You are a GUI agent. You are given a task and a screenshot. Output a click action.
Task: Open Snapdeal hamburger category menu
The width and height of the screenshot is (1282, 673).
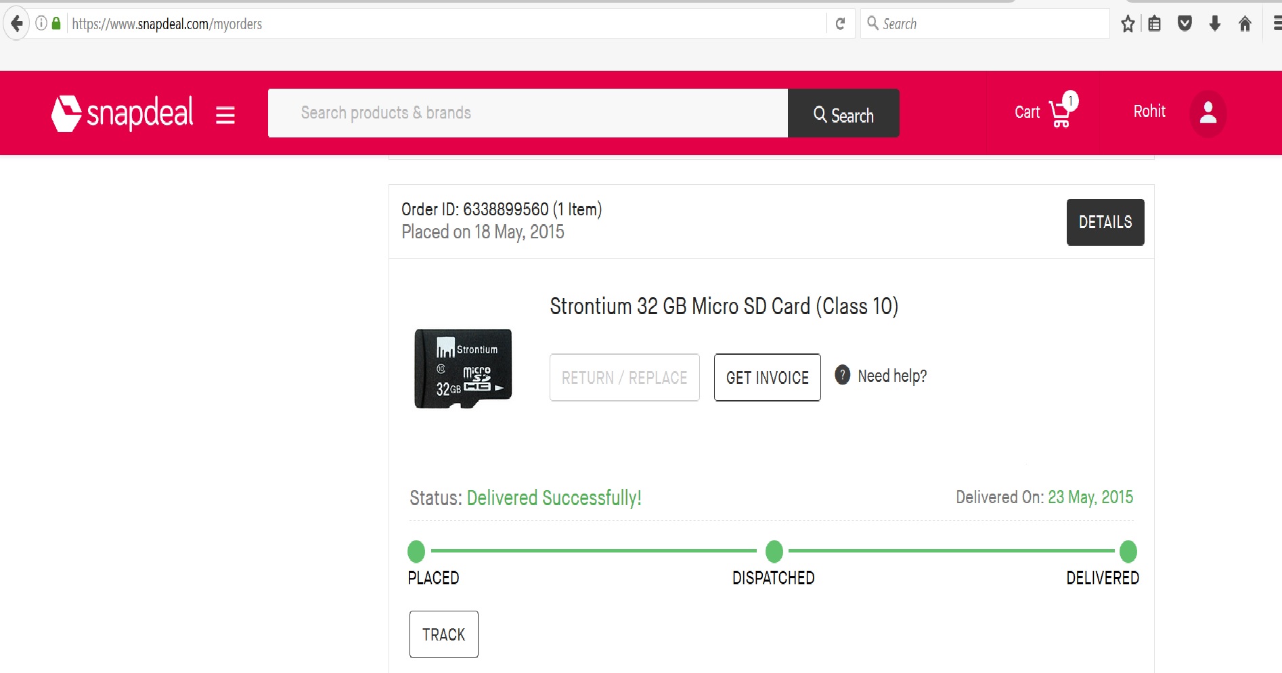coord(225,115)
